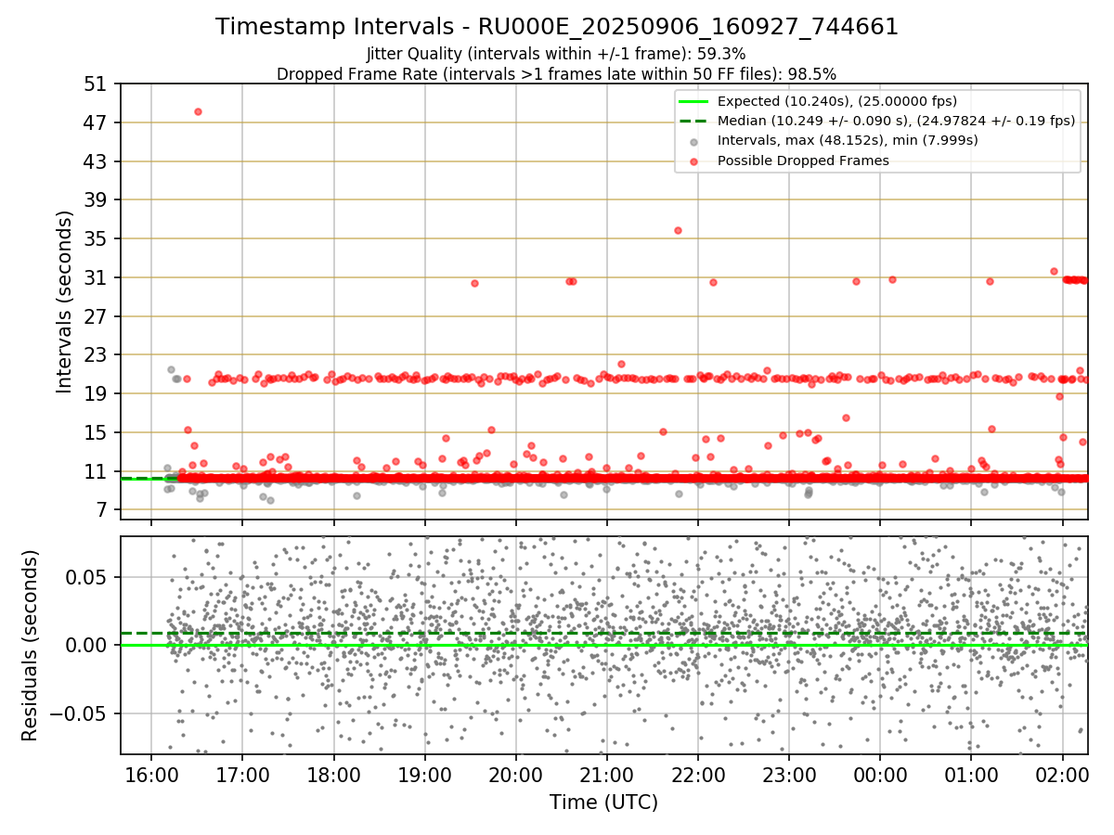Click the red dot marker in legend
The width and height of the screenshot is (1114, 835).
[x=694, y=161]
